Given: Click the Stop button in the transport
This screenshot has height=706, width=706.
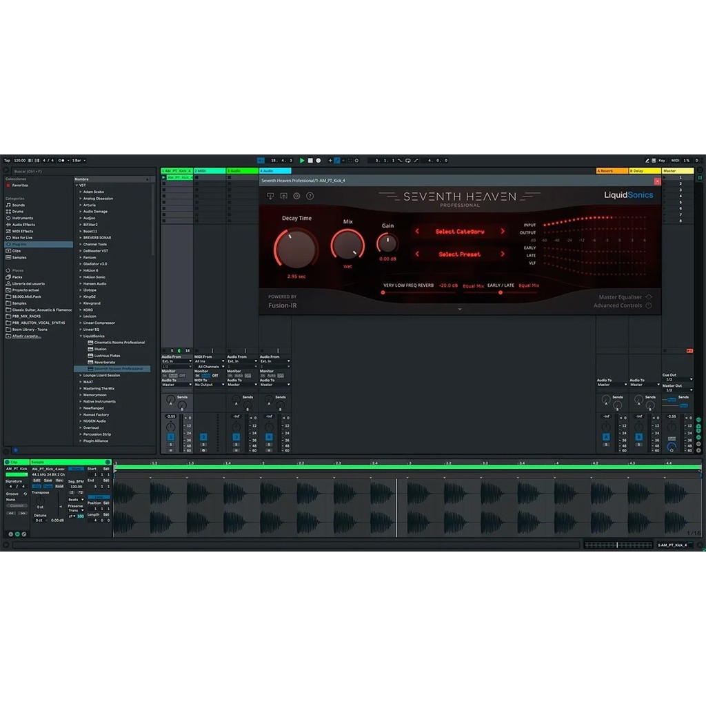Looking at the screenshot, I should (x=310, y=160).
